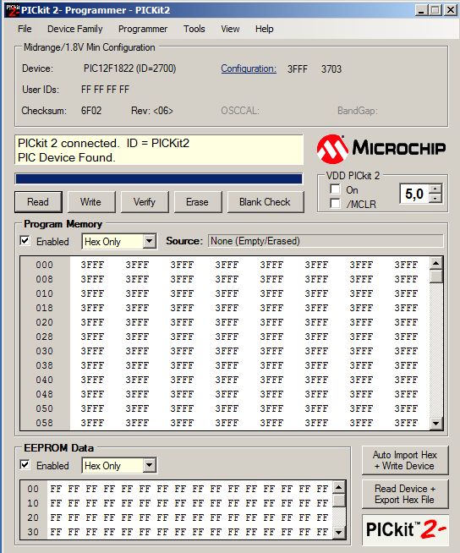Click the Configuration link
The height and width of the screenshot is (553, 460).
tap(249, 68)
